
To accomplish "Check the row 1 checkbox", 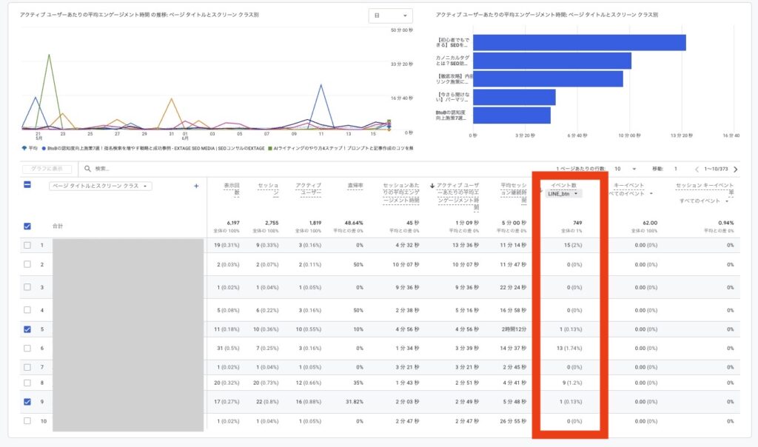I will (27, 246).
